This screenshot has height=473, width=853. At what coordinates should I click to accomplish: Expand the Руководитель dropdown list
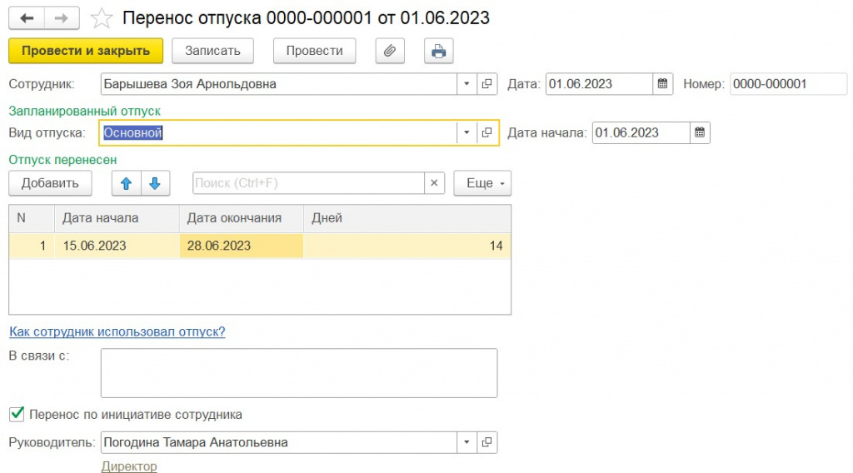466,442
